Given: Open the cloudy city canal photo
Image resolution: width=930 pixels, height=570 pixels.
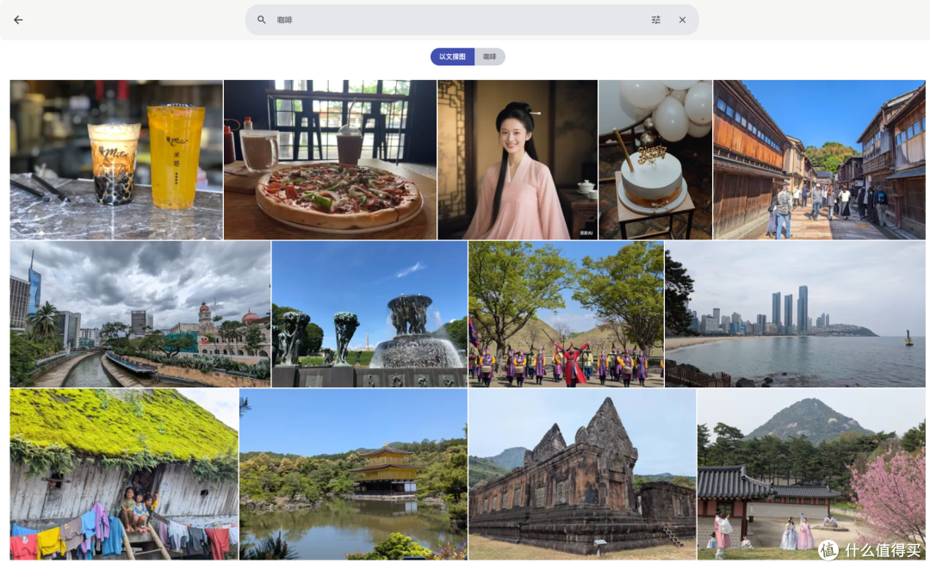Looking at the screenshot, I should point(140,313).
